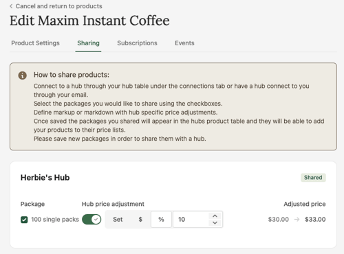This screenshot has height=254, width=344.
Task: Toggle off the hub price adjustment switch
Action: (x=92, y=220)
